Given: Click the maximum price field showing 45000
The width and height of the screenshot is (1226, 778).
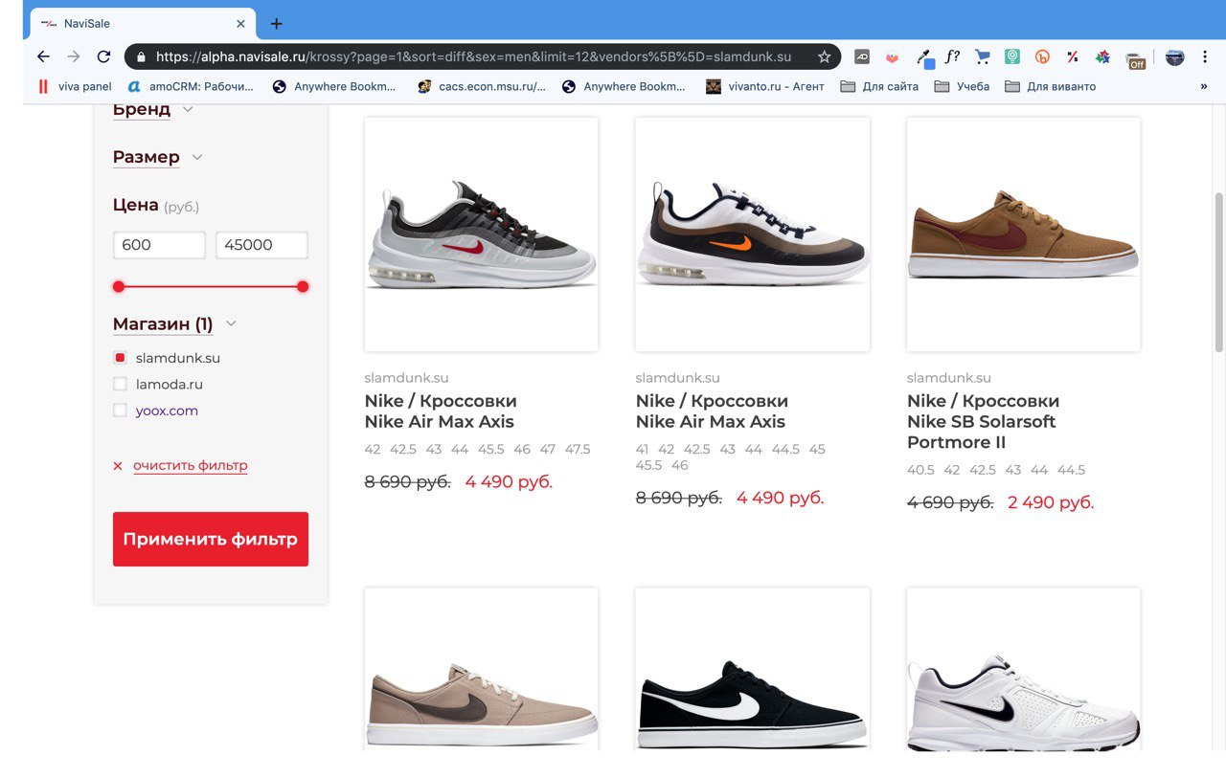Looking at the screenshot, I should click(261, 245).
